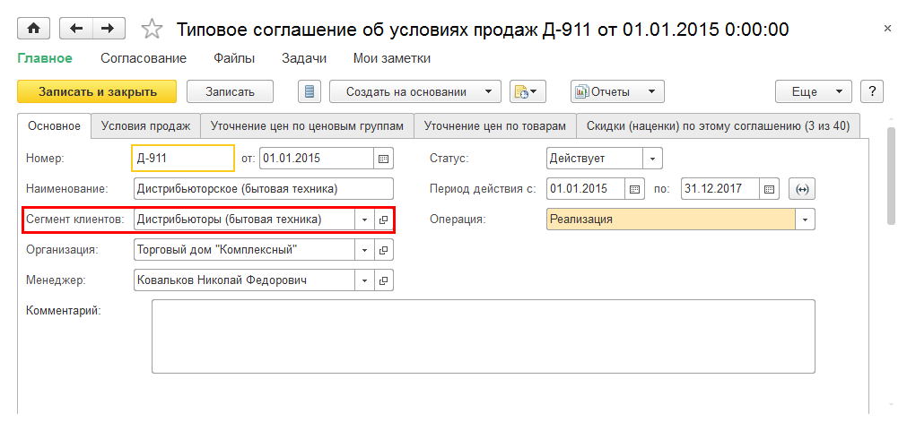Add to favorites with star icon
The width and height of the screenshot is (907, 422).
coord(152,30)
